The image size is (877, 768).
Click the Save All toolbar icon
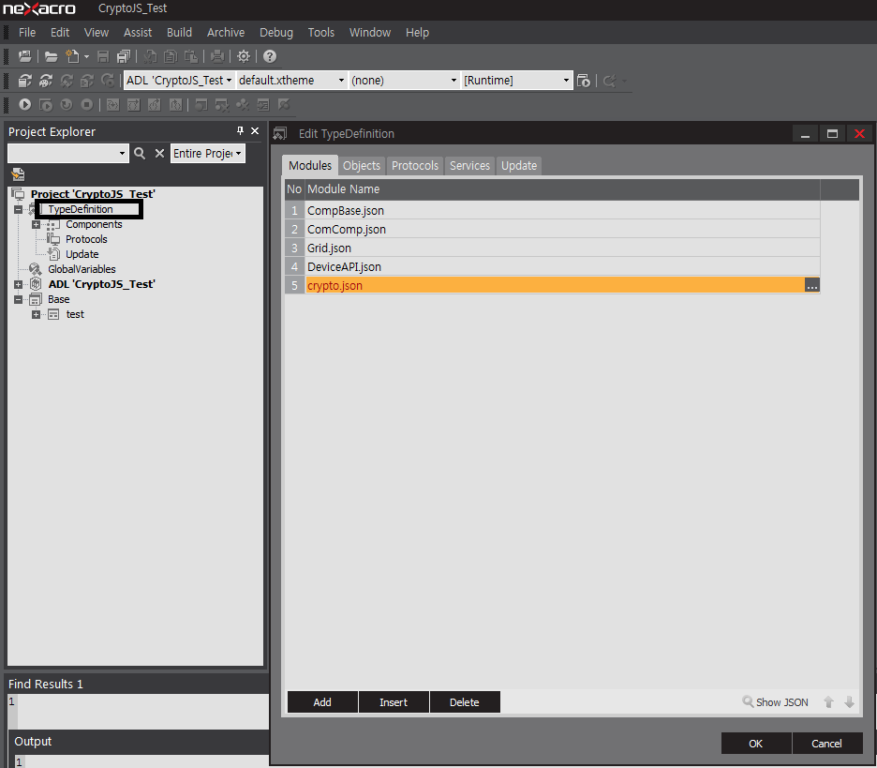(x=124, y=56)
